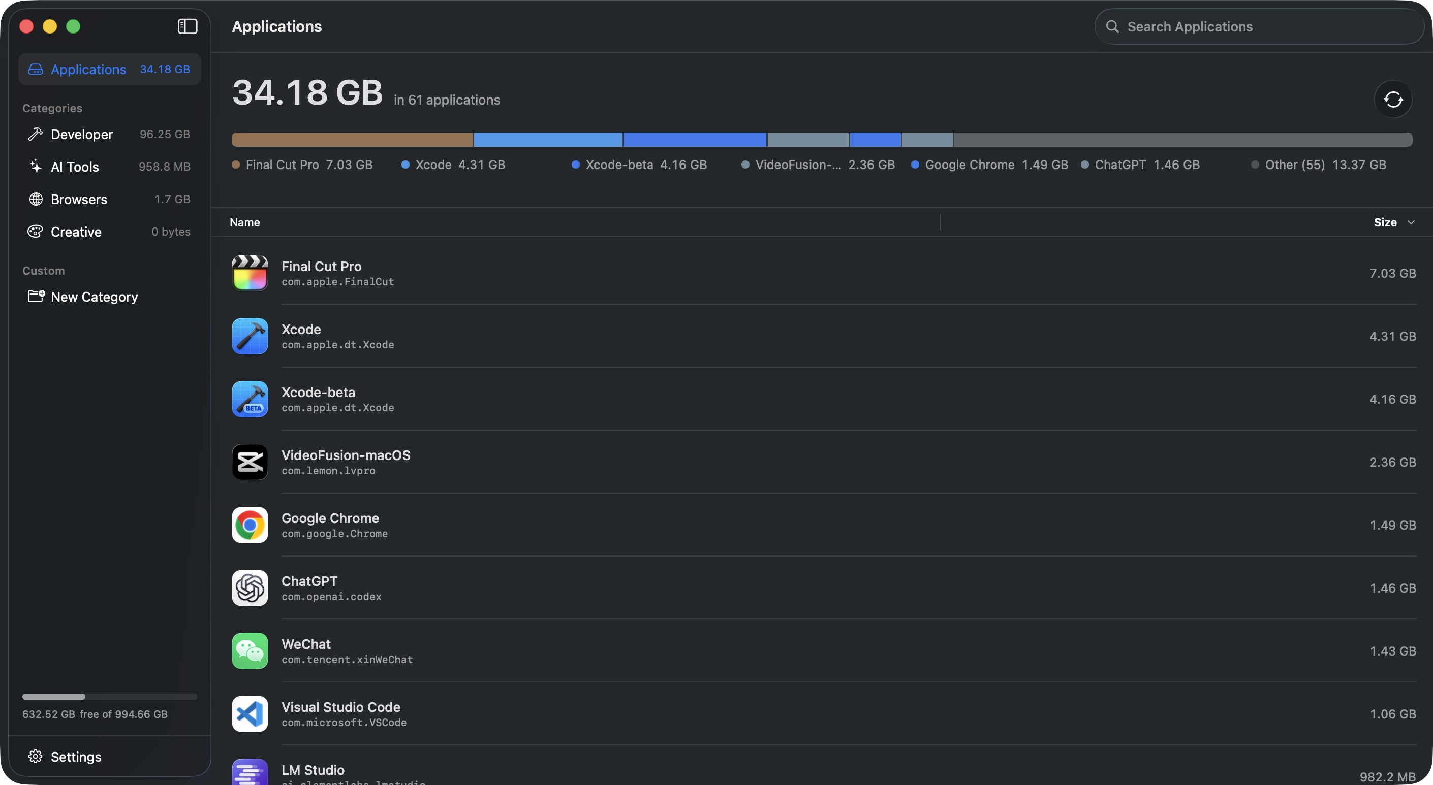Click the Xcode-beta app icon
1433x785 pixels.
(250, 399)
